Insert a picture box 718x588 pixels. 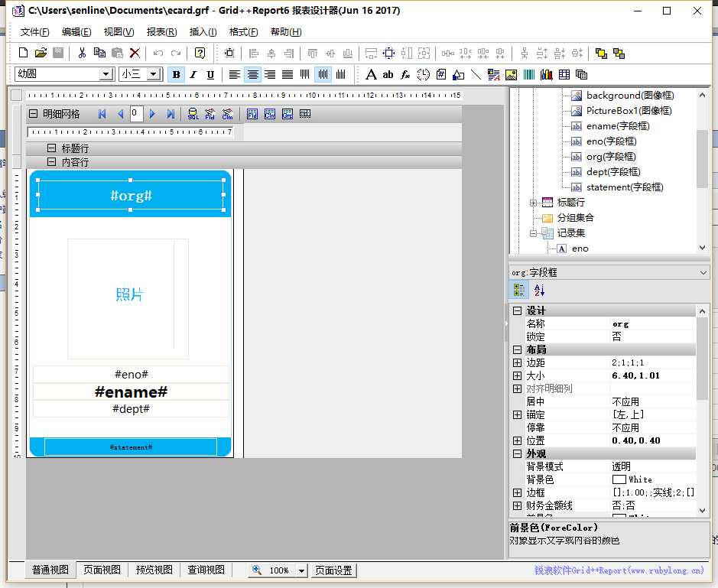point(511,75)
